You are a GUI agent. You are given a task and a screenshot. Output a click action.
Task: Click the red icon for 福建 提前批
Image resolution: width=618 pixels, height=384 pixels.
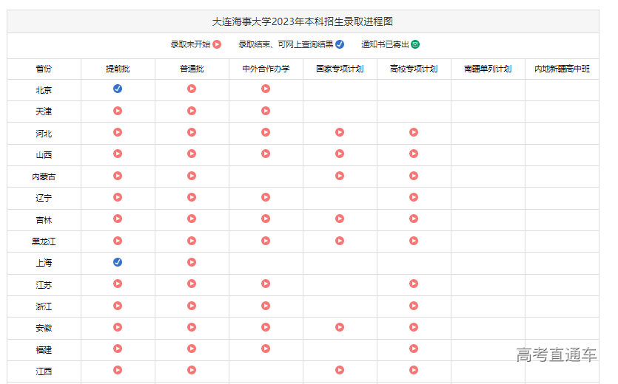click(x=118, y=349)
